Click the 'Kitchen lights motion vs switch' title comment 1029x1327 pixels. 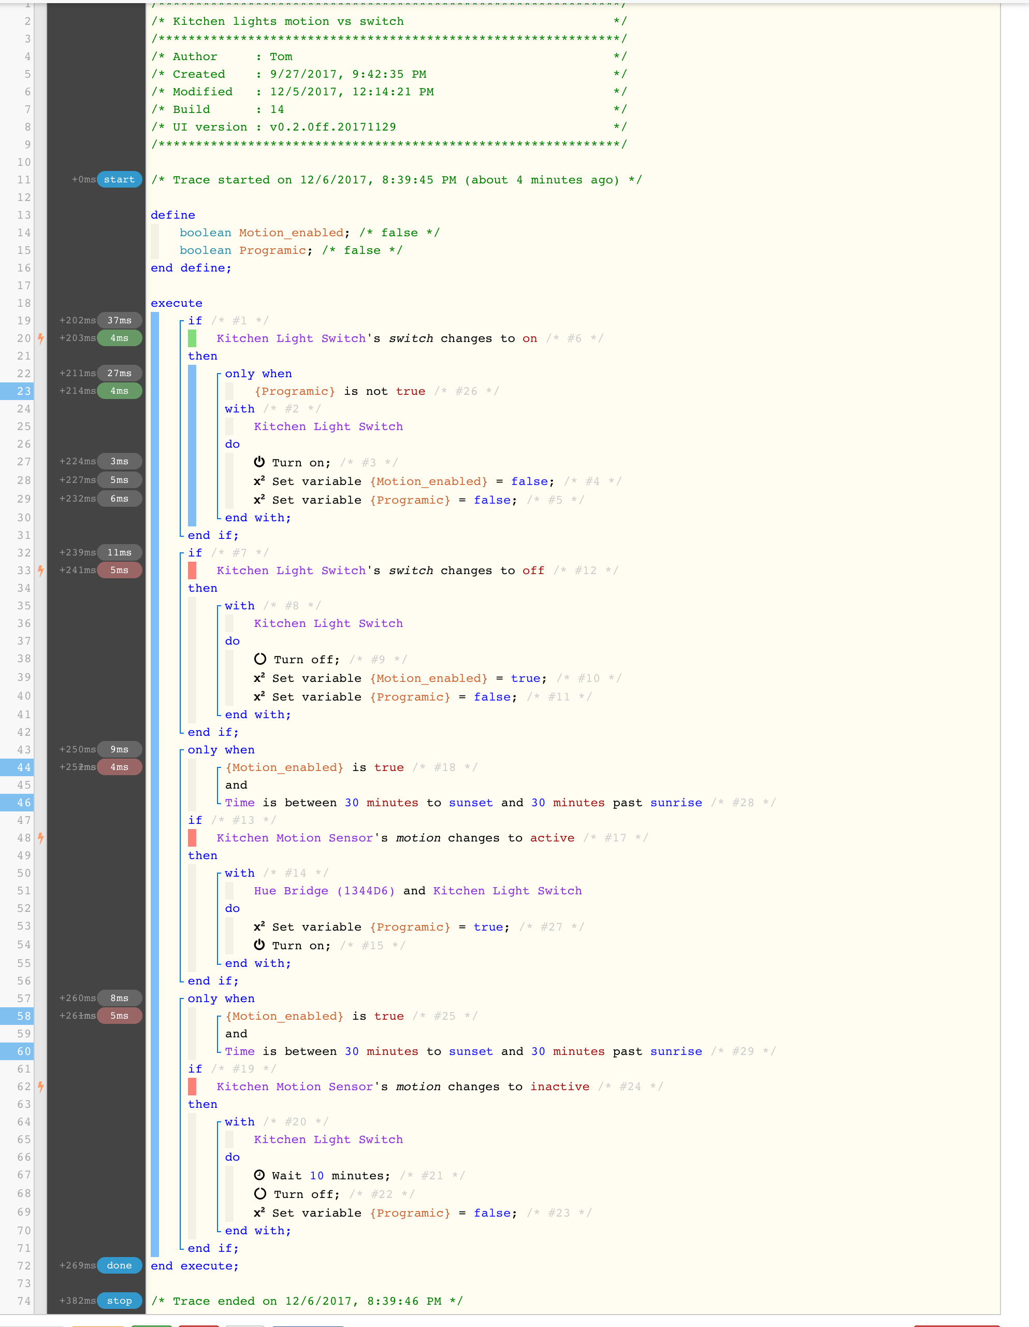(x=389, y=21)
